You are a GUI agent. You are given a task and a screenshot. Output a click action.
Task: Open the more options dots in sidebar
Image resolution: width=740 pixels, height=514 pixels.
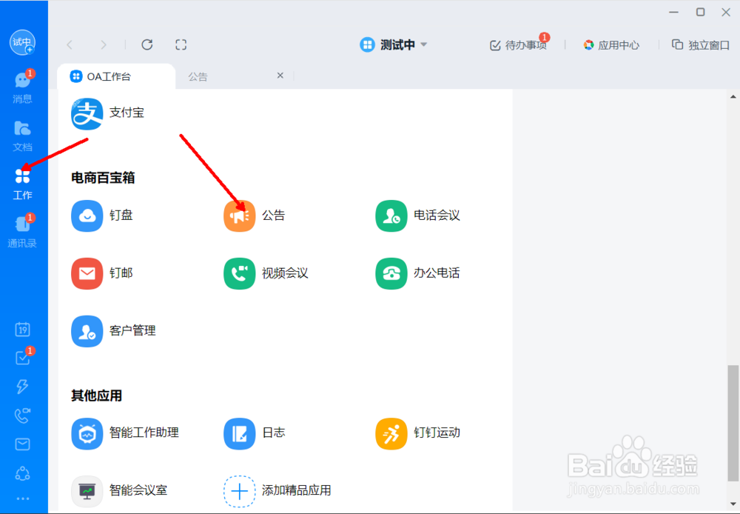[x=22, y=498]
